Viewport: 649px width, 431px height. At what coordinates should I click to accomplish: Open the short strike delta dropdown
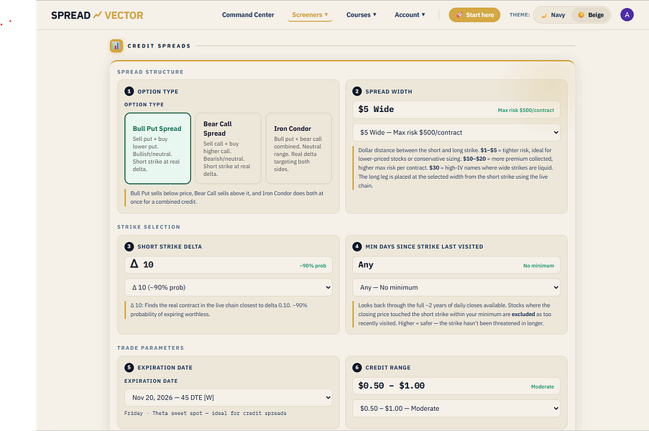click(228, 287)
